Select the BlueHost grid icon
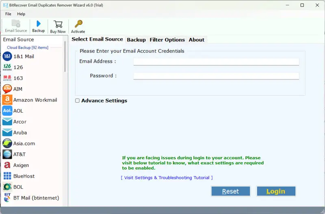The image size is (325, 214). [x=7, y=176]
